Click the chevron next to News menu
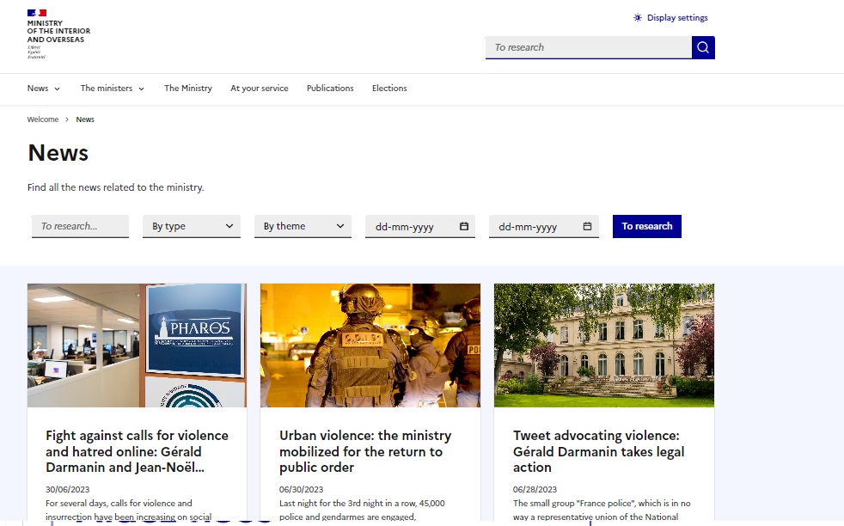 click(58, 89)
